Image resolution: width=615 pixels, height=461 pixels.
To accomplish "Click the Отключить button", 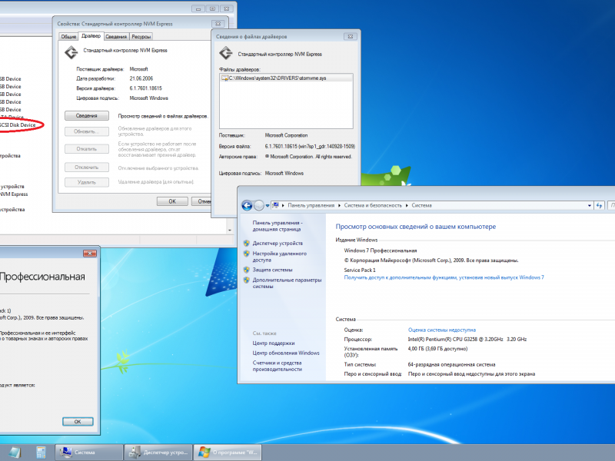I will [87, 167].
